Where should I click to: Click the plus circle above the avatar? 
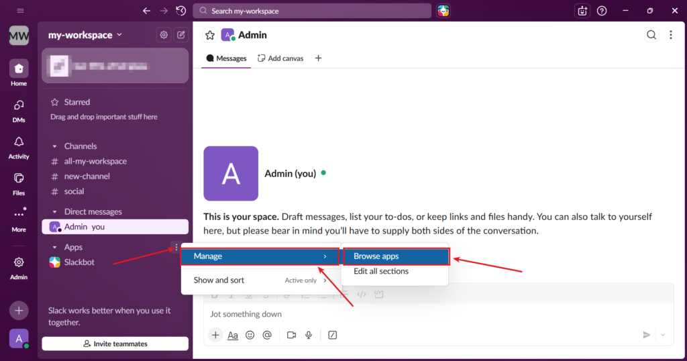pos(19,311)
